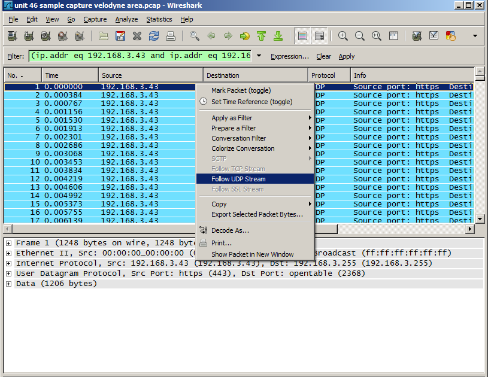Close this capture file icon

(137, 36)
